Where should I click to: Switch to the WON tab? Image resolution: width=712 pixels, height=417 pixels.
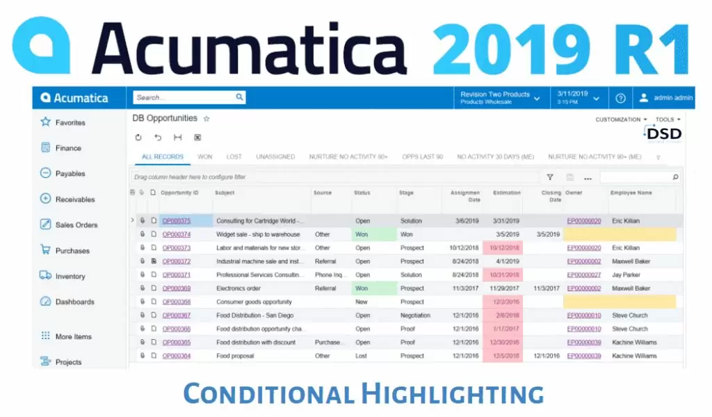pos(204,156)
